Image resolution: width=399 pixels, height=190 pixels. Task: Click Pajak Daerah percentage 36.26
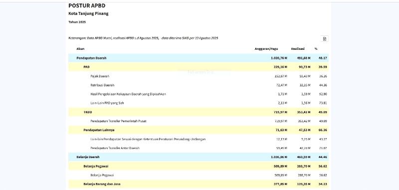(323, 76)
